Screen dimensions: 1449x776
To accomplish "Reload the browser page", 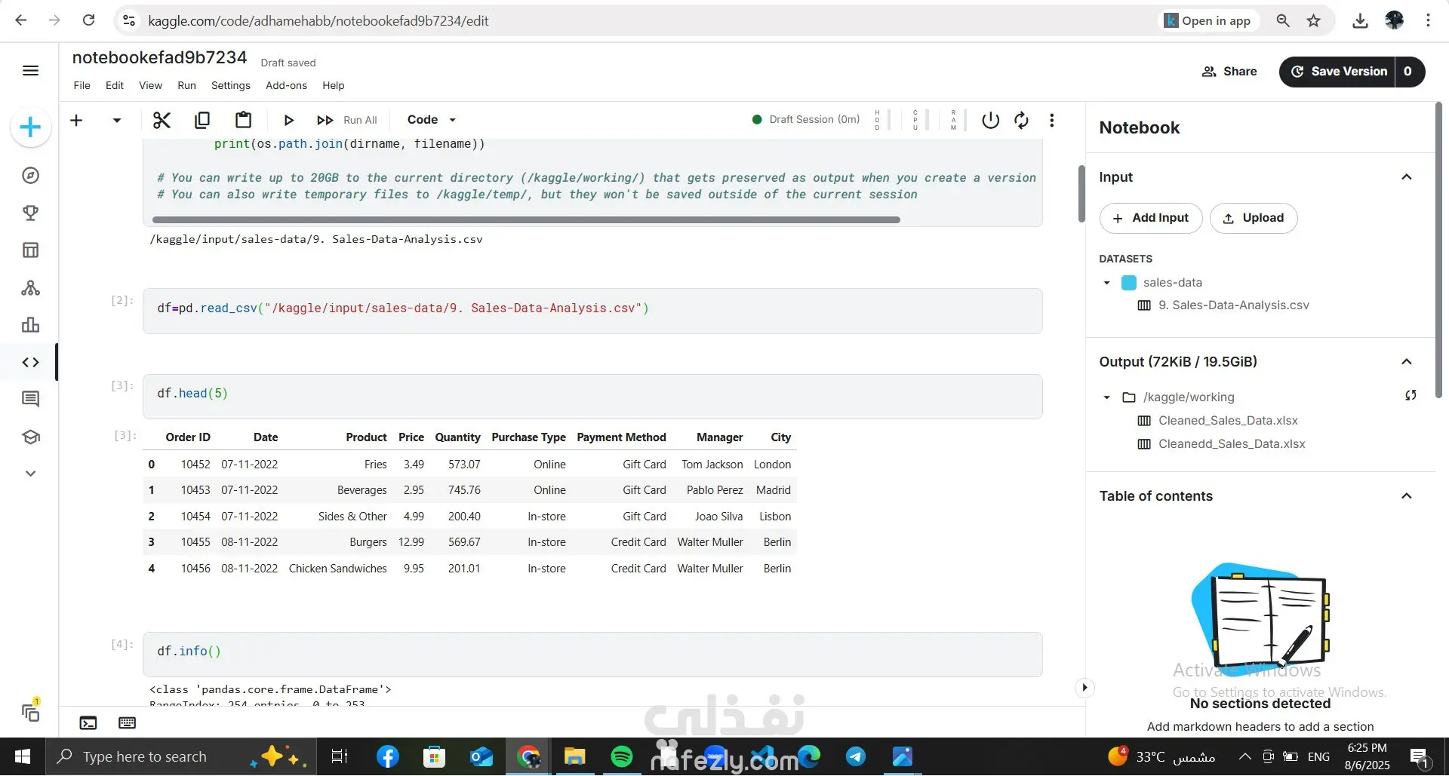I will pos(88,20).
